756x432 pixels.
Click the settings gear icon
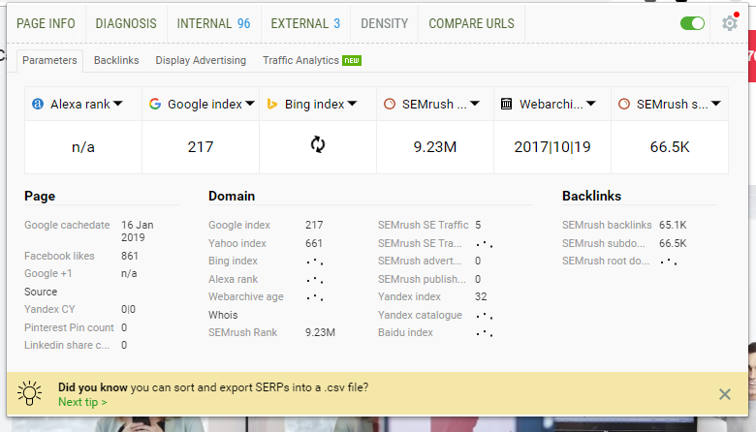[x=730, y=23]
